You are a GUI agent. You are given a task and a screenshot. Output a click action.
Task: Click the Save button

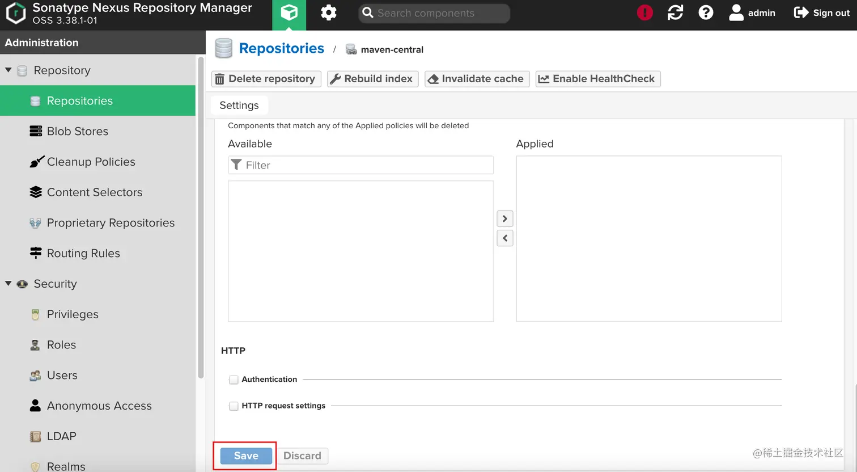coord(246,456)
